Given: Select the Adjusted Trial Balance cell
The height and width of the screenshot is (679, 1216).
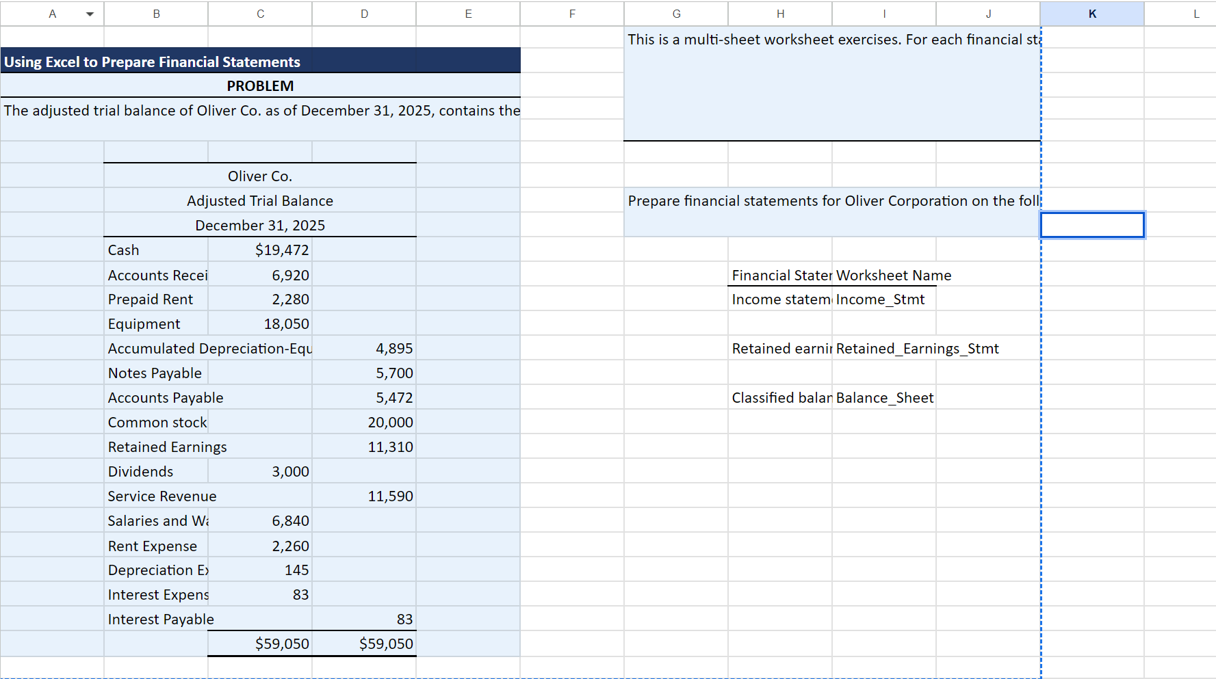Looking at the screenshot, I should pyautogui.click(x=260, y=200).
